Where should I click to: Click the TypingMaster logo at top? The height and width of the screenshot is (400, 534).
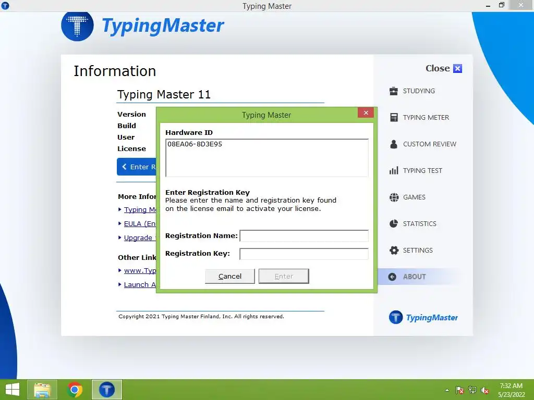pyautogui.click(x=143, y=26)
